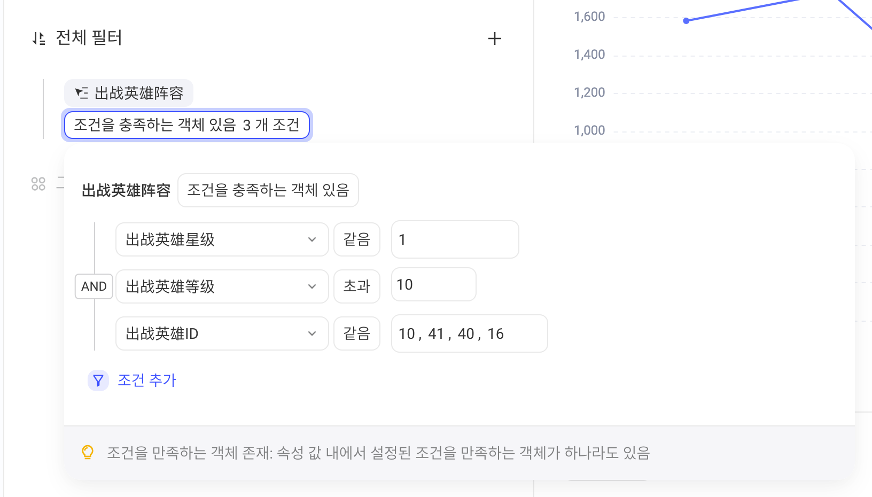Screen dimensions: 872x497
Task: Change the 같음 operator for 出战英雄ID
Action: click(x=357, y=333)
